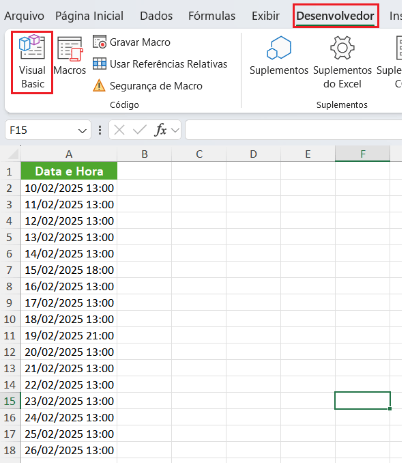
Task: Click inside the formula bar input
Action: click(293, 130)
